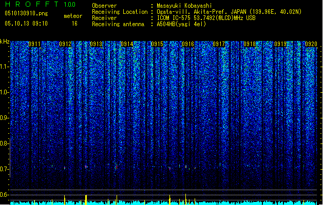Click the 0920 time marker
Image resolution: width=323 pixels, height=205 pixels.
pos(311,44)
